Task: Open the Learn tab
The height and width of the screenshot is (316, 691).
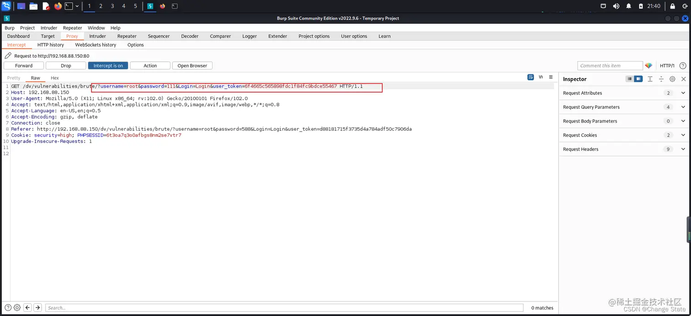Action: [384, 36]
